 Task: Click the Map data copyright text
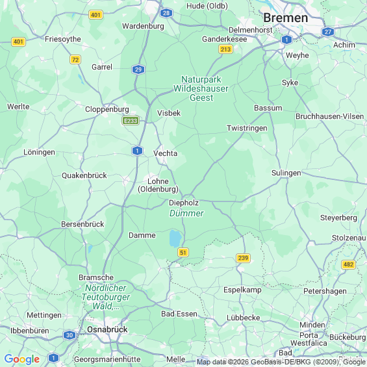281,362
